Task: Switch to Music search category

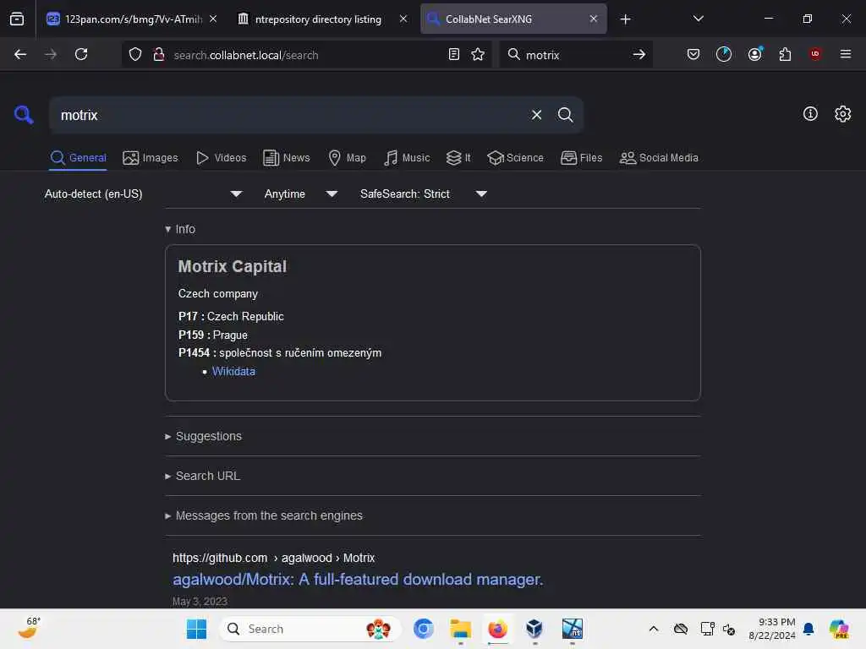Action: click(x=407, y=158)
